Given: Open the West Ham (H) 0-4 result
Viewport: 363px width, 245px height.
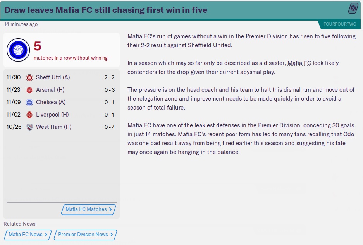Looking at the screenshot, I should (110, 127).
